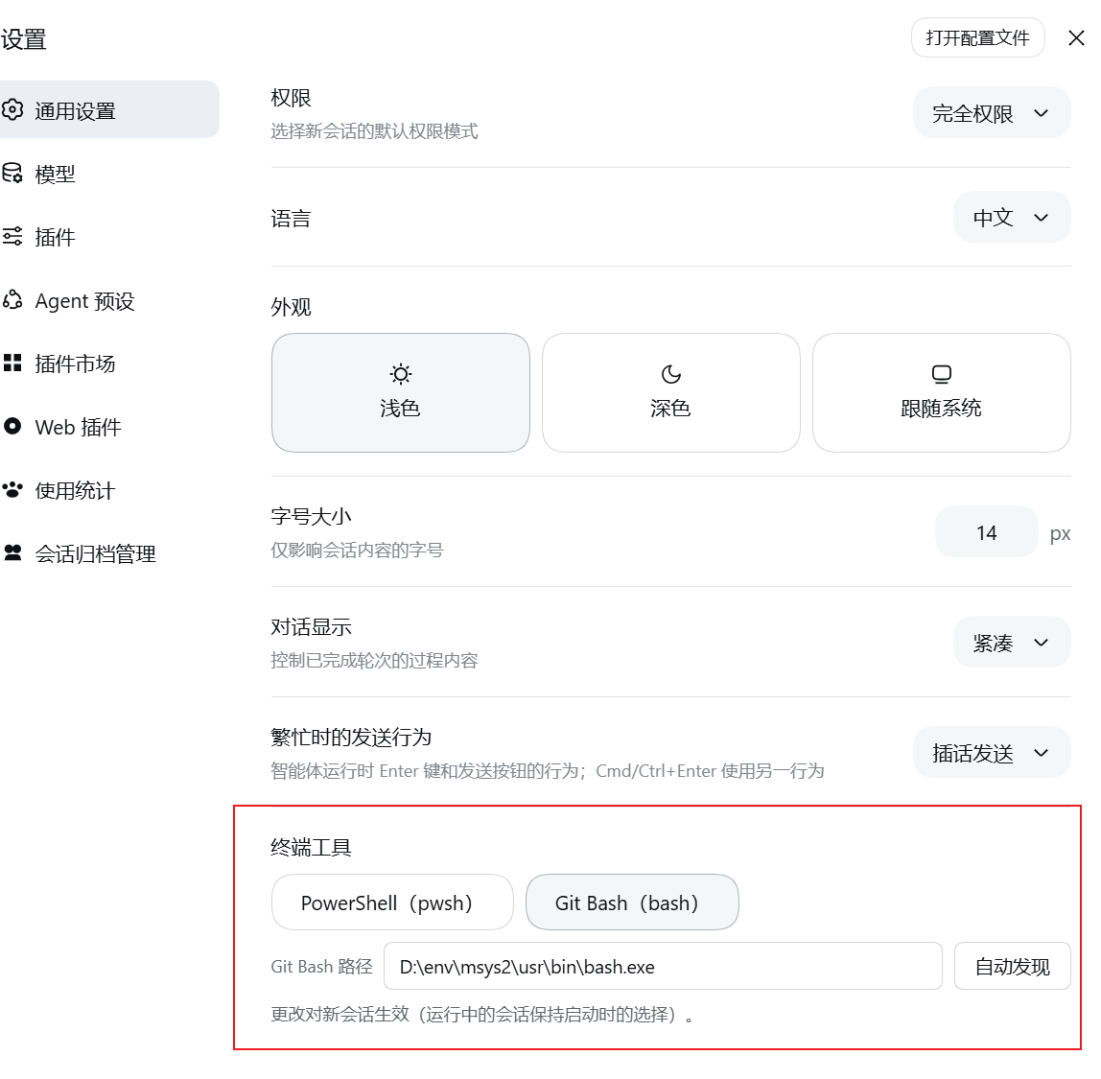
Task: Click the moon icon in 深色 card
Action: 671,374
